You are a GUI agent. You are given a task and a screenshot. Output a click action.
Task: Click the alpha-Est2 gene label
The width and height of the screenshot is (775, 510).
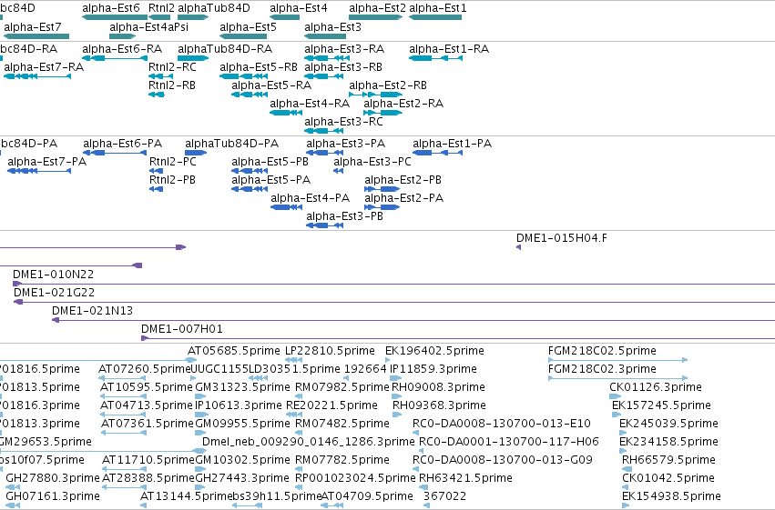377,8
